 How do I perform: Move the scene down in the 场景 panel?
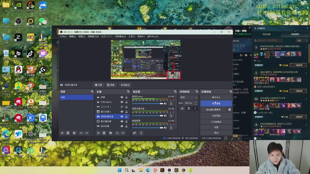click(x=86, y=133)
